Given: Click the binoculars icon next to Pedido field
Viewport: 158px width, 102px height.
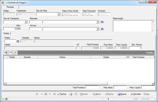Looking at the screenshot, I should 18,41.
